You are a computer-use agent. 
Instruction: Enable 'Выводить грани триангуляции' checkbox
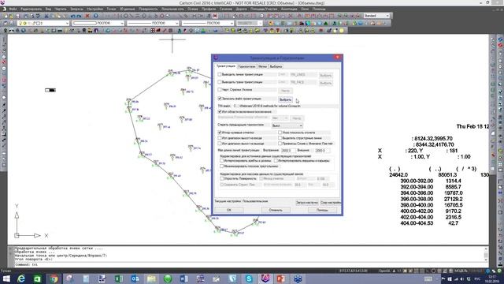220,82
